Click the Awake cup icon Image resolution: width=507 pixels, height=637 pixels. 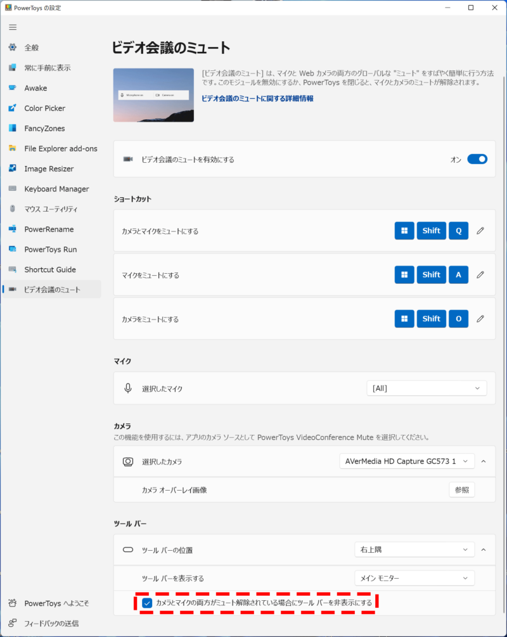click(13, 87)
